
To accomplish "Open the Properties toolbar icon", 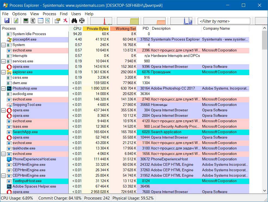I will pyautogui.click(x=57, y=21).
